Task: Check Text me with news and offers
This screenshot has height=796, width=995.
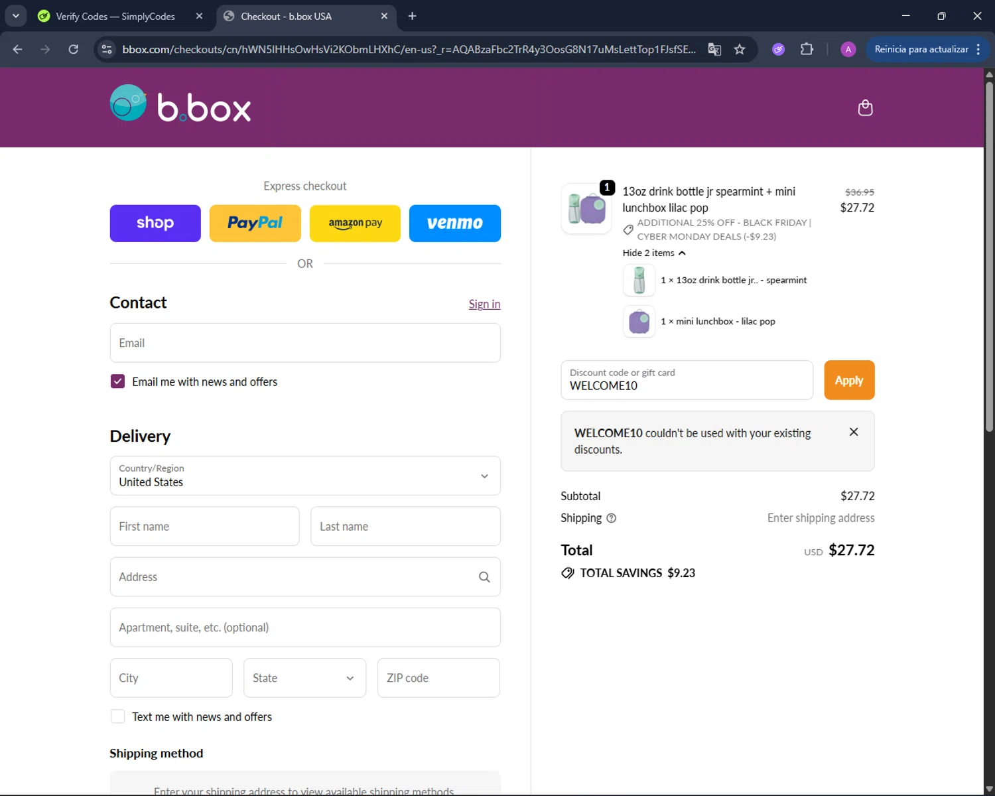Action: (x=117, y=716)
